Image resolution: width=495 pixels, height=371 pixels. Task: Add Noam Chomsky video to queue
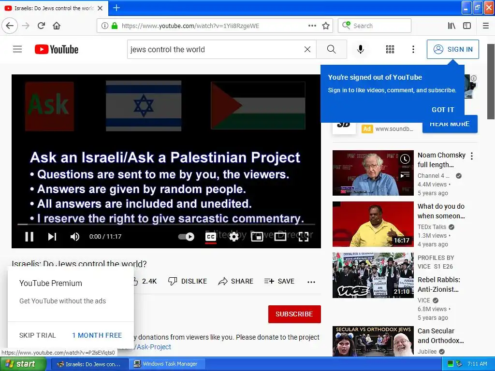tap(405, 175)
